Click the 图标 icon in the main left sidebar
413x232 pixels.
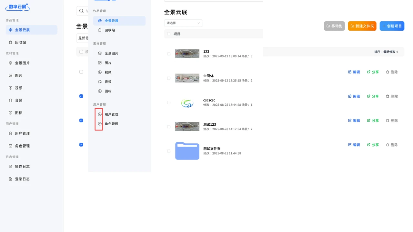point(10,113)
